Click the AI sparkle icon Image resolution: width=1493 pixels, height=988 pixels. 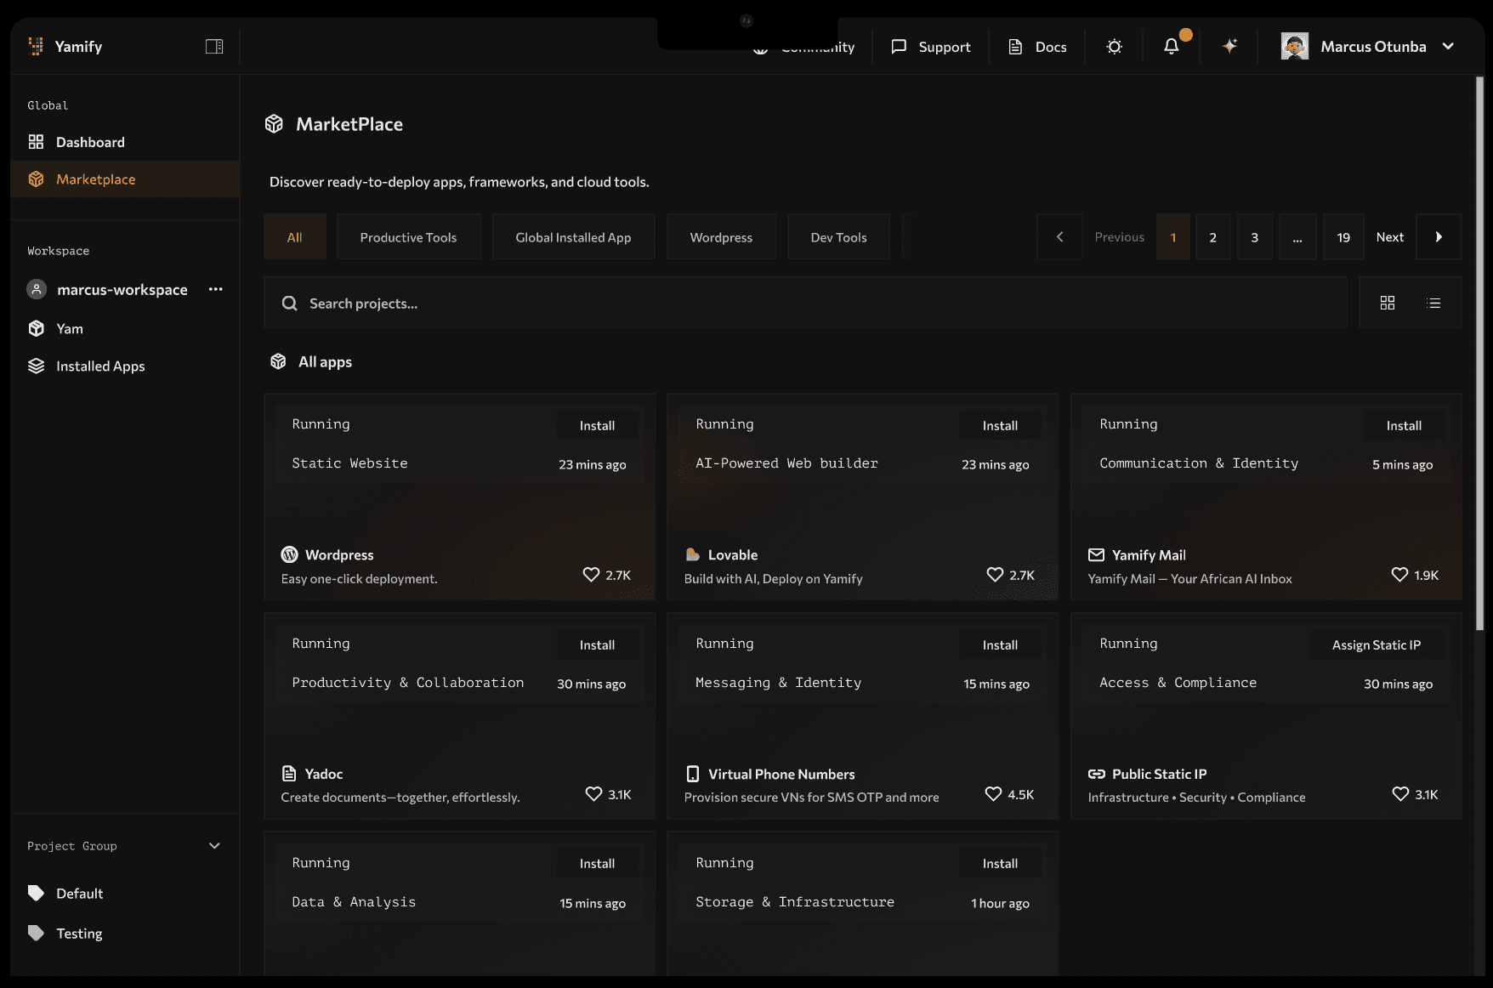tap(1229, 47)
